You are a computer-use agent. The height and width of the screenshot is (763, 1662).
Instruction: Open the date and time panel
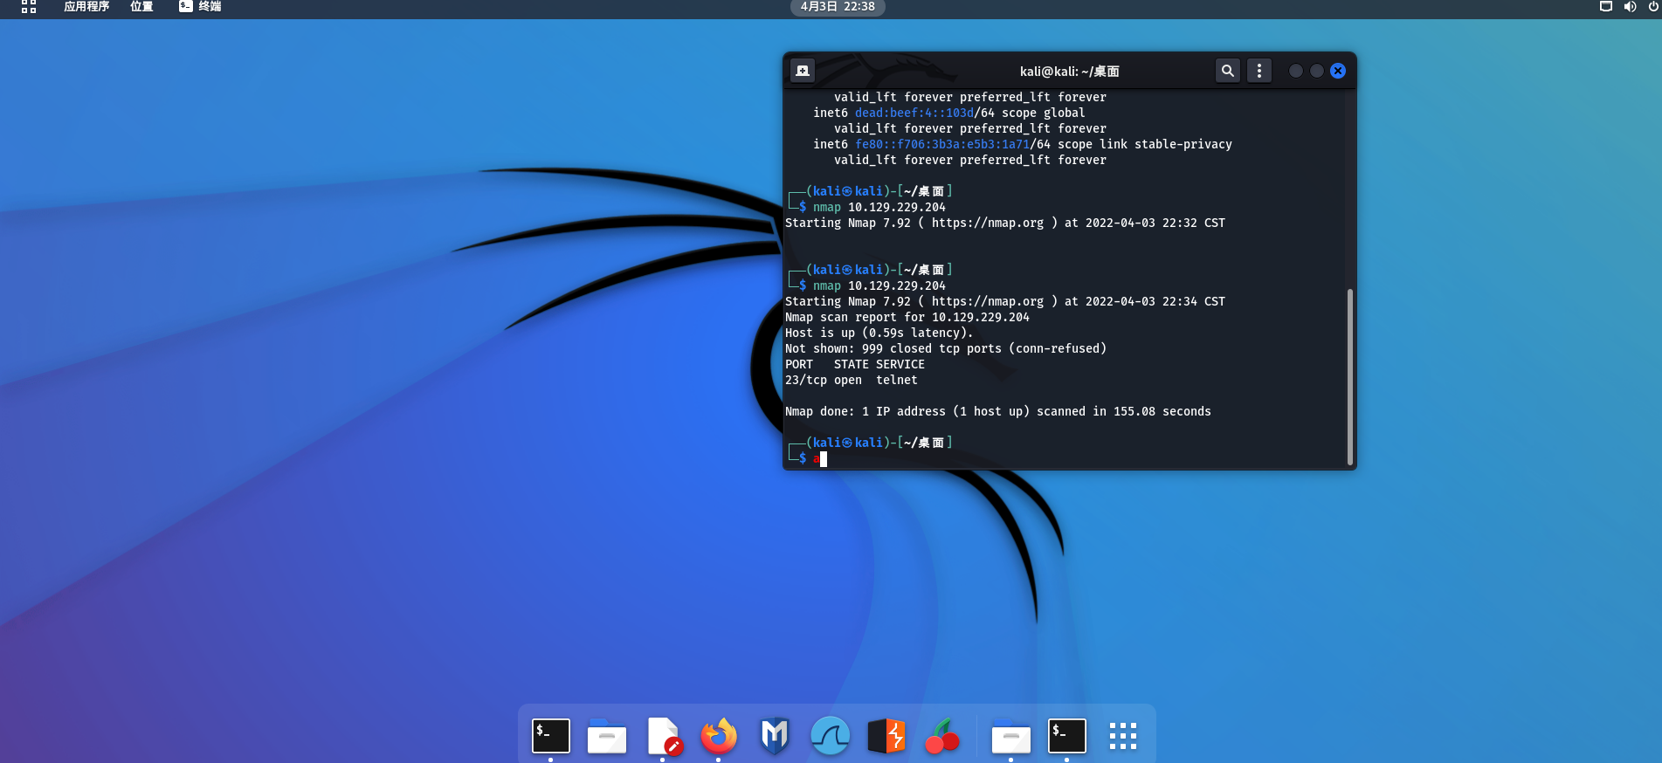click(x=838, y=7)
